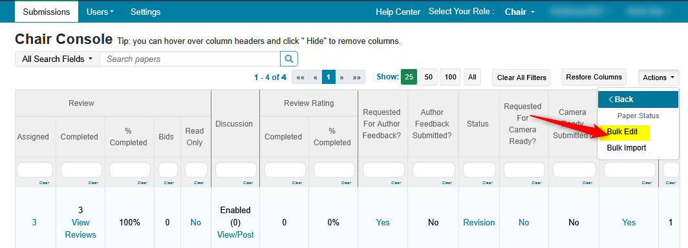Show 50 items per page
688x248 pixels.
(x=429, y=77)
